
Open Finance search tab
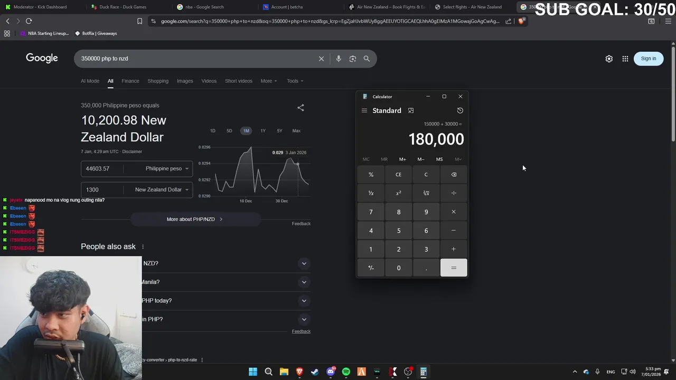pos(130,81)
